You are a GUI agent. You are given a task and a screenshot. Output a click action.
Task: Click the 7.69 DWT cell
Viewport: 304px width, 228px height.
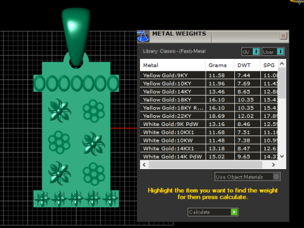[247, 84]
